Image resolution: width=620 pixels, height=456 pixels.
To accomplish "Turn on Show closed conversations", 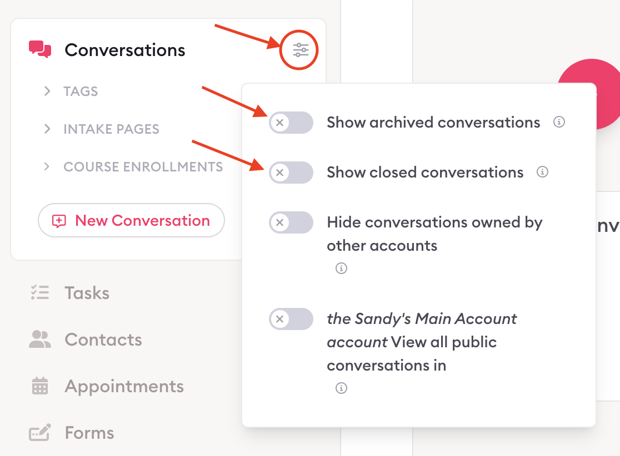I will (291, 173).
